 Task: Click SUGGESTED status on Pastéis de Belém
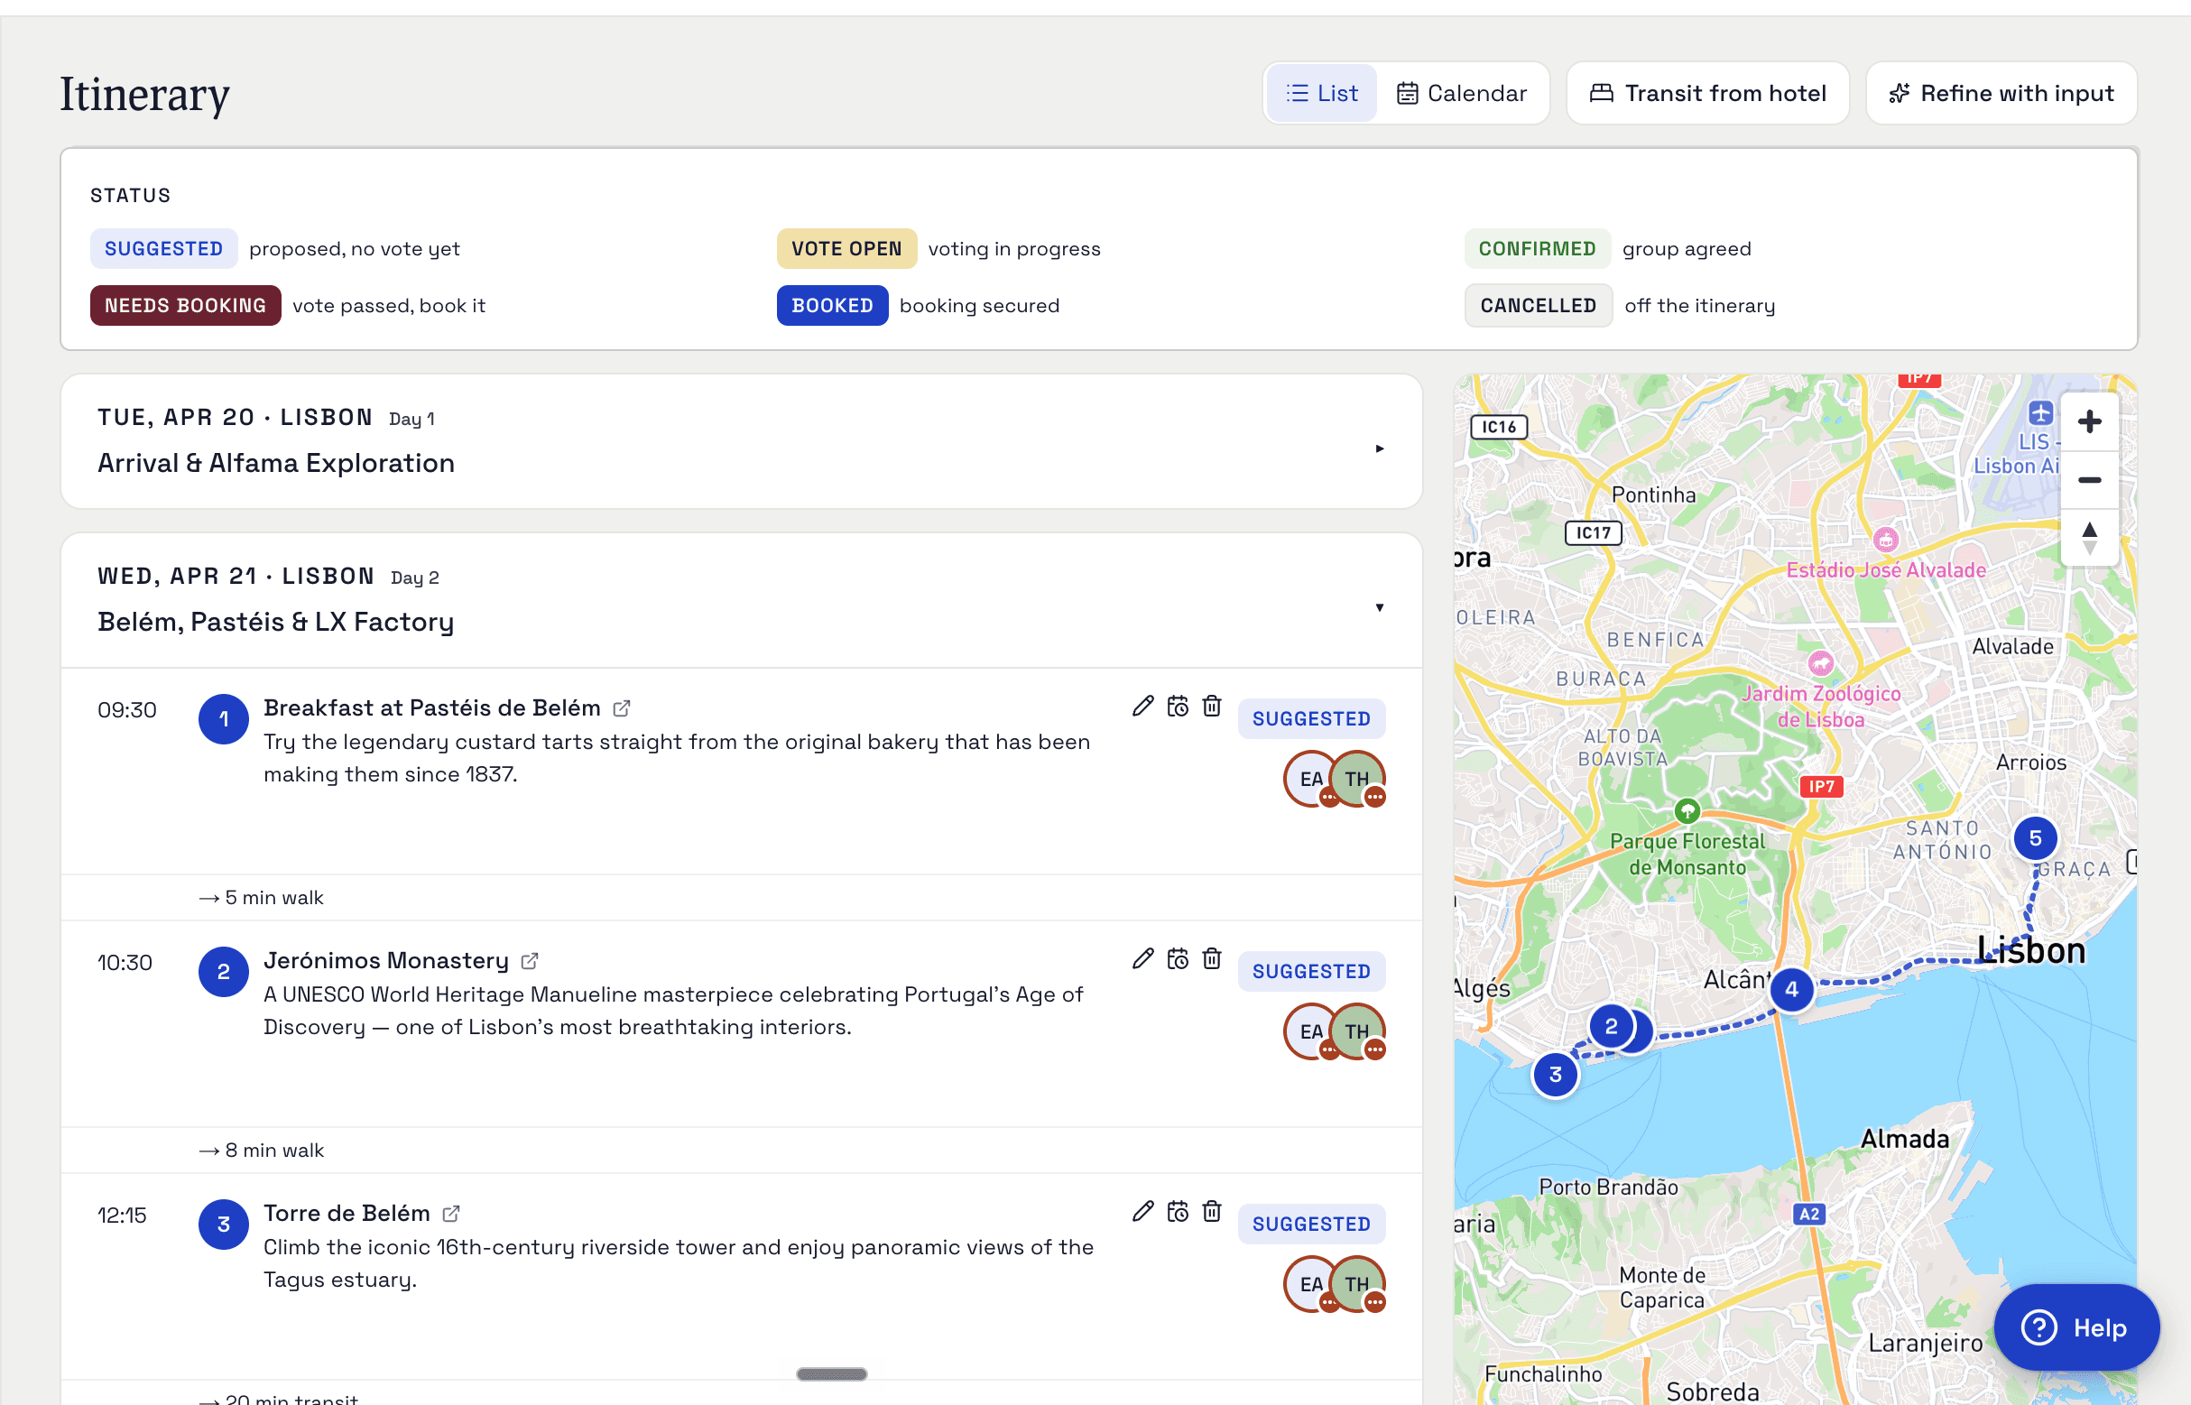click(1311, 719)
